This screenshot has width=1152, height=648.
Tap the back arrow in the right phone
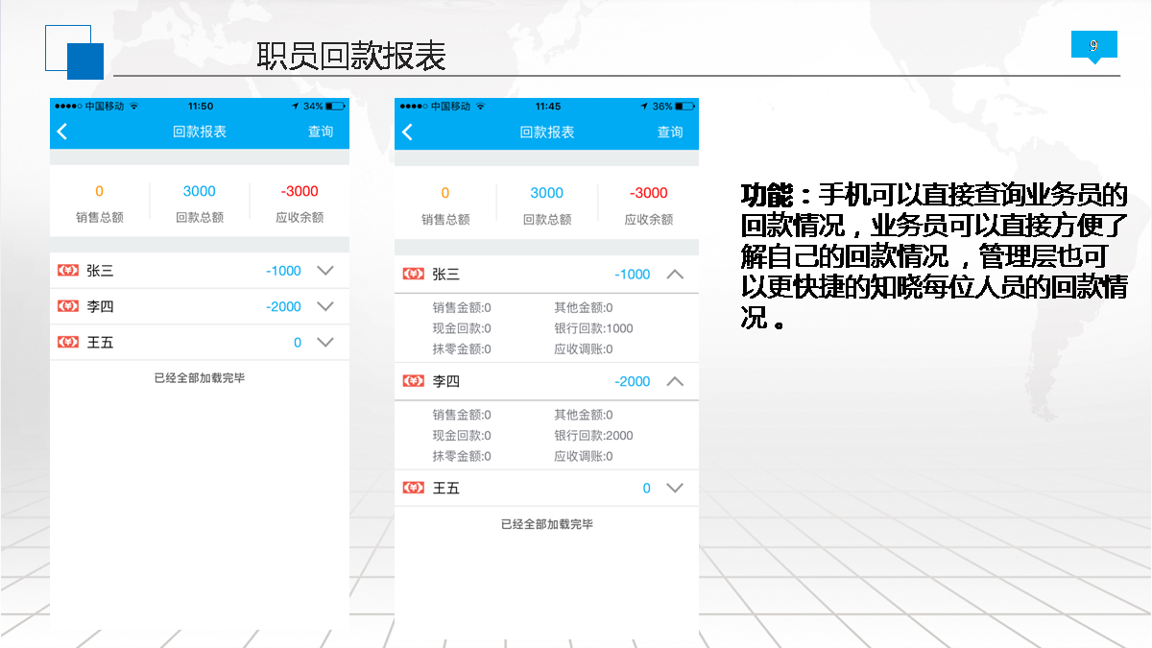pos(407,132)
